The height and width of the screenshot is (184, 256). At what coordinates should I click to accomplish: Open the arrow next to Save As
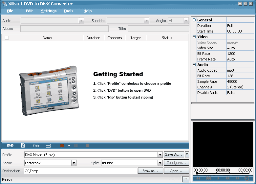pyautogui.click(x=187, y=154)
